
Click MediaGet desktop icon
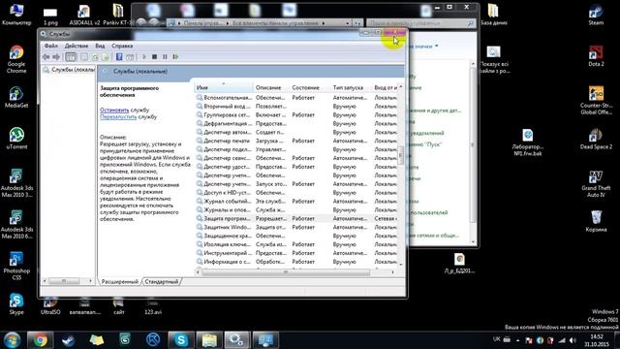(x=16, y=97)
